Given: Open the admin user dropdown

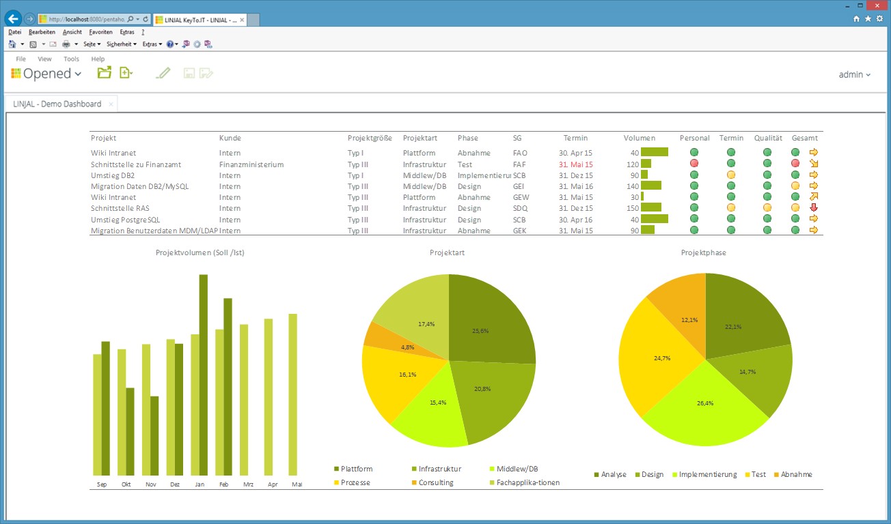Looking at the screenshot, I should pyautogui.click(x=854, y=74).
